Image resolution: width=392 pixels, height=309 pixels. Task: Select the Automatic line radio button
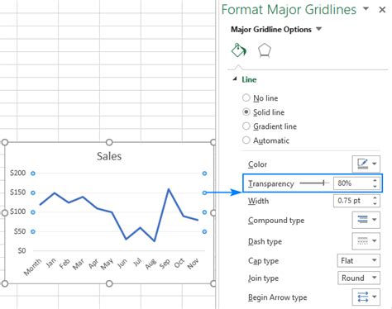246,140
